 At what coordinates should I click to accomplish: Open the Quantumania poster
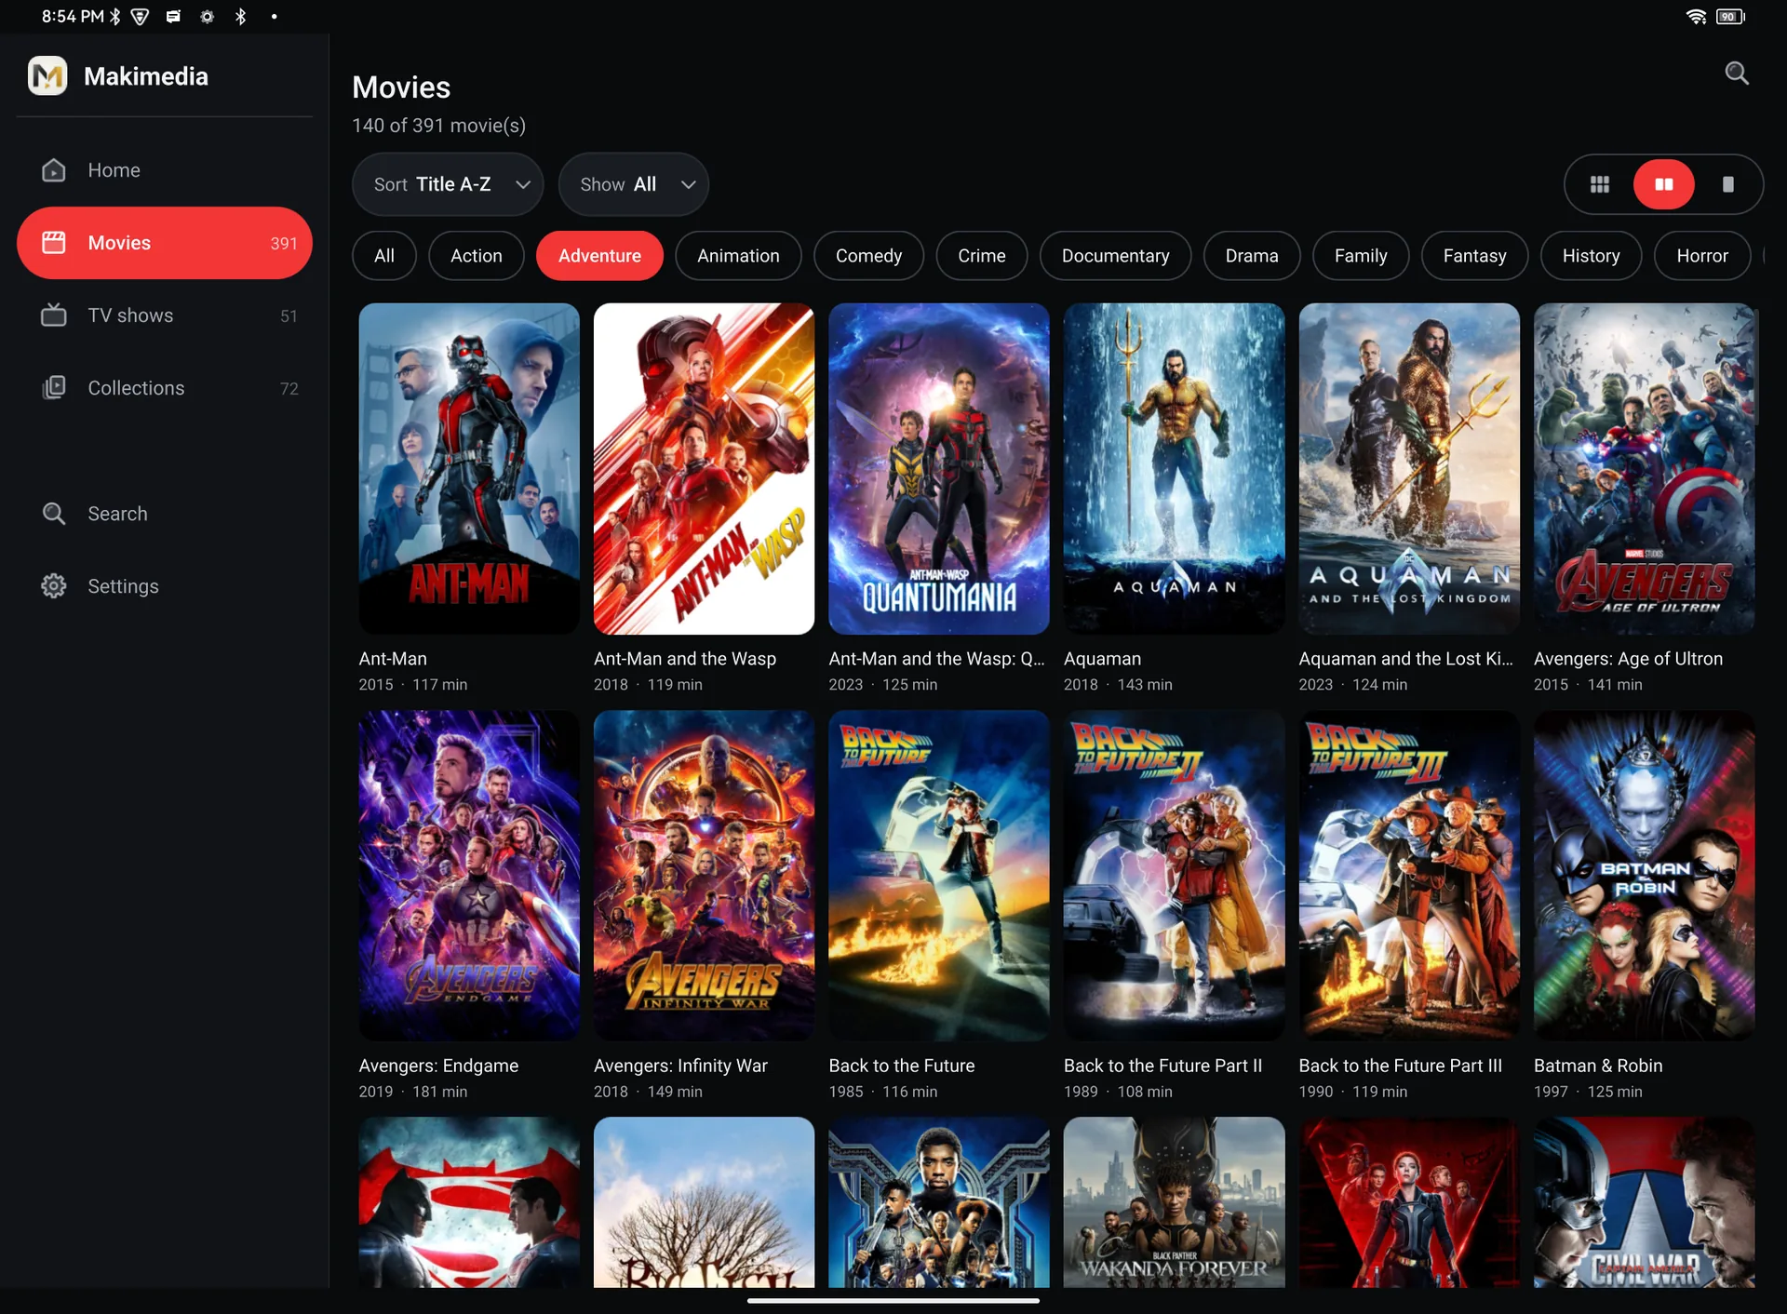(x=939, y=469)
